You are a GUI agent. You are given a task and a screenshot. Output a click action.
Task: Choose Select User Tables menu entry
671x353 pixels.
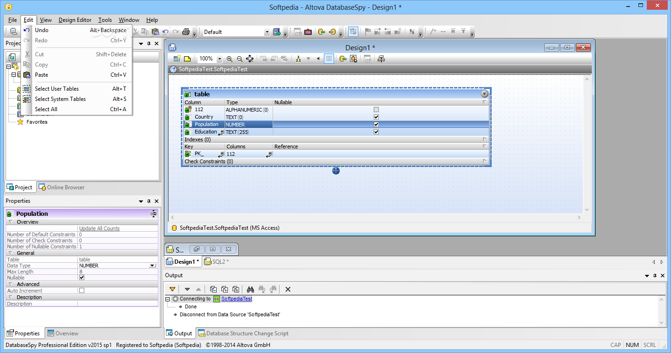coord(77,89)
